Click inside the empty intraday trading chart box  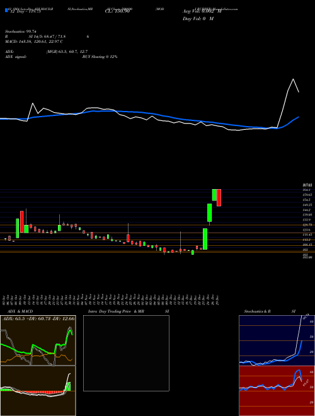[x=126, y=353]
